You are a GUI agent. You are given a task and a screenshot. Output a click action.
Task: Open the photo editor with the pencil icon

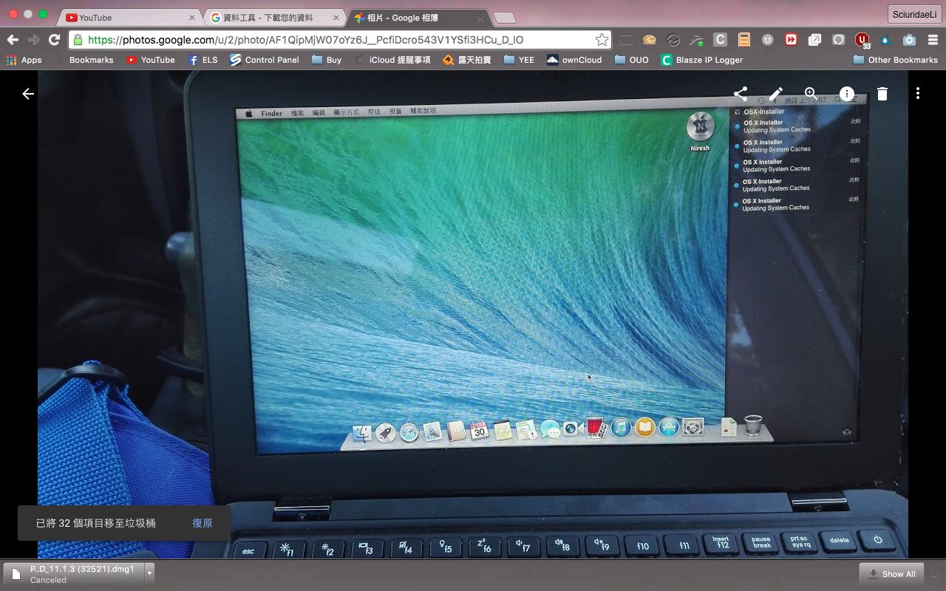click(775, 94)
